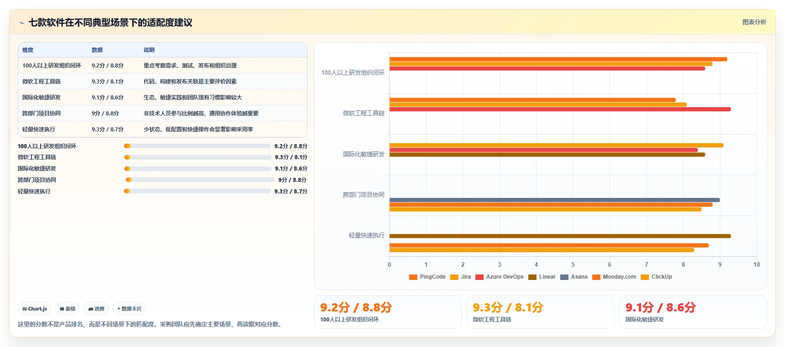Select table cell 国际化敏捷研发

(x=41, y=98)
